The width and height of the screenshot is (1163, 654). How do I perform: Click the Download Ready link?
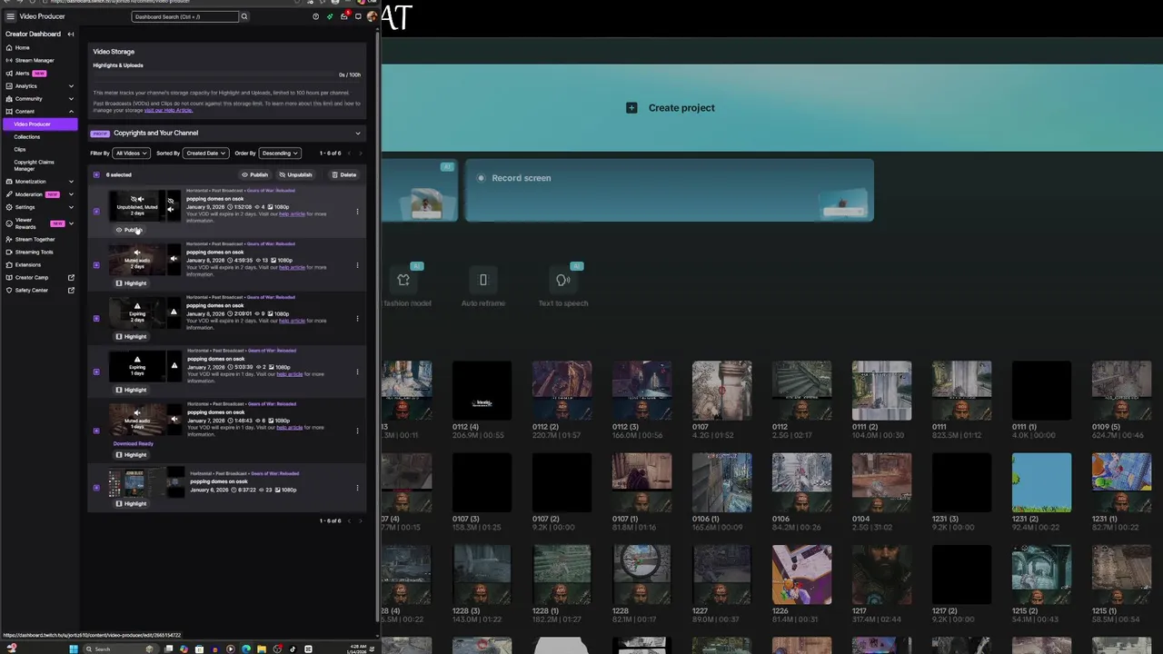(133, 443)
